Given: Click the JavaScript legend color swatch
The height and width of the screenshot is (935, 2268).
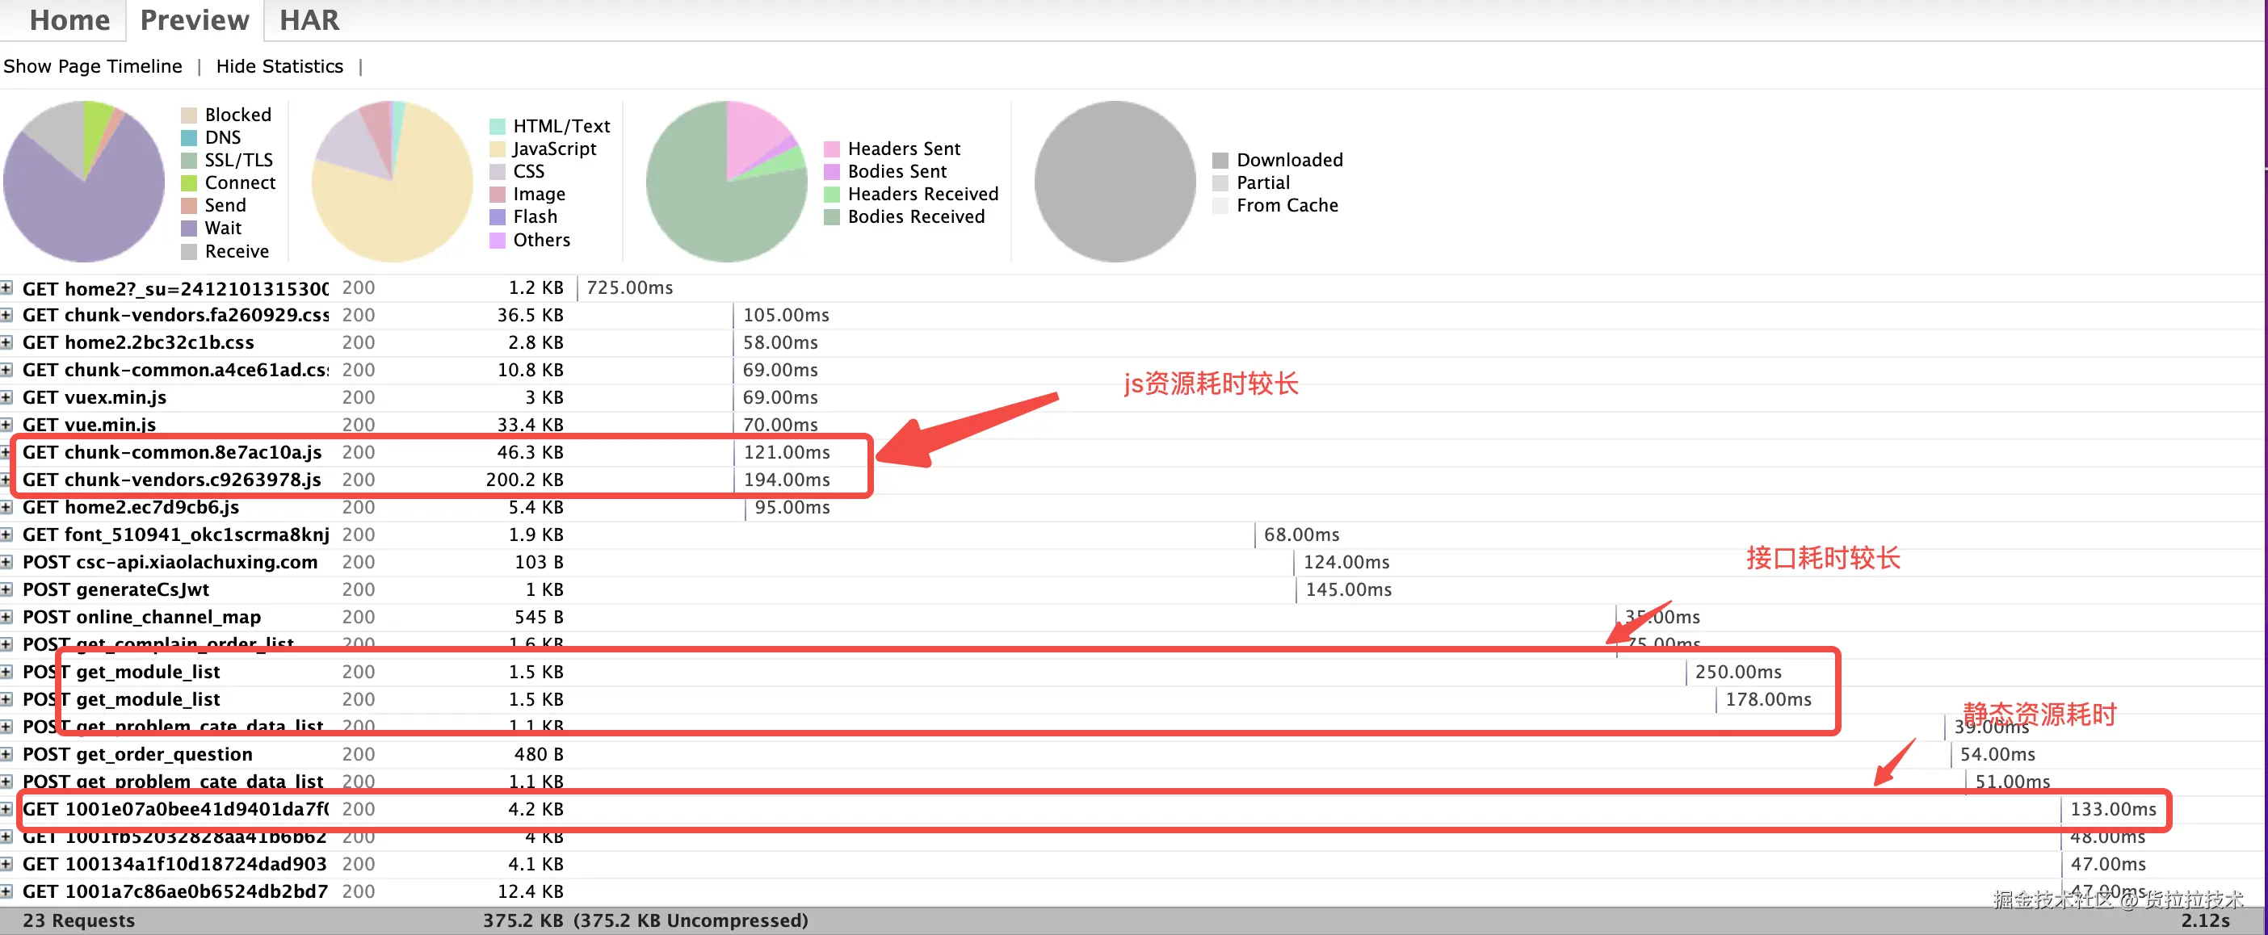Looking at the screenshot, I should click(498, 149).
